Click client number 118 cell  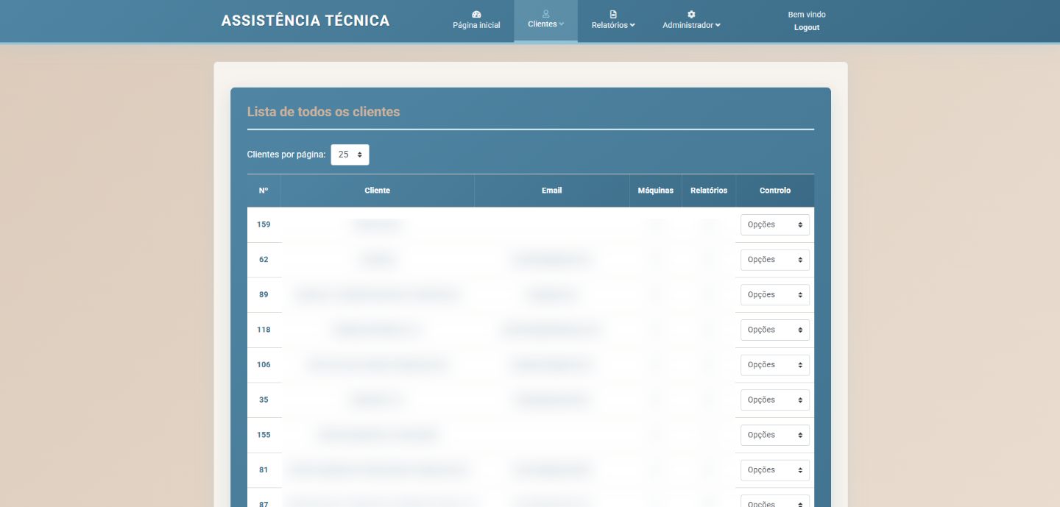(x=264, y=330)
